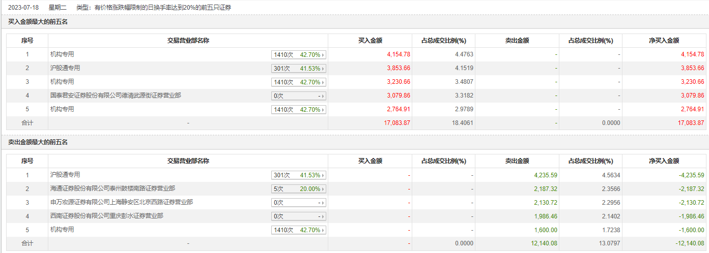
Task: Click the 净买入金额 header in buy table
Action: click(x=664, y=41)
